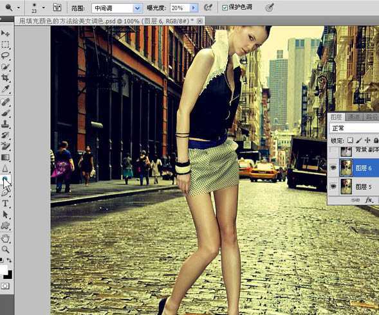The image size is (379, 315).
Task: Open the 曝光度 slider arrow
Action: click(194, 8)
